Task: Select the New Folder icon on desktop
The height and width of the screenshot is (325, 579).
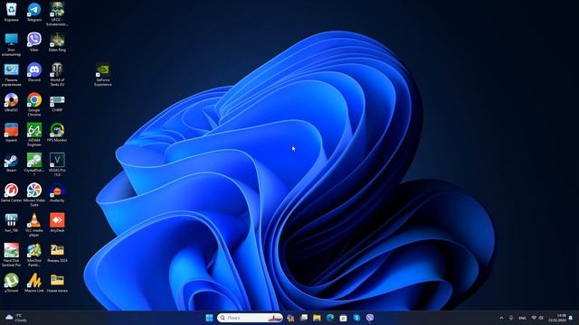Action: (57, 283)
